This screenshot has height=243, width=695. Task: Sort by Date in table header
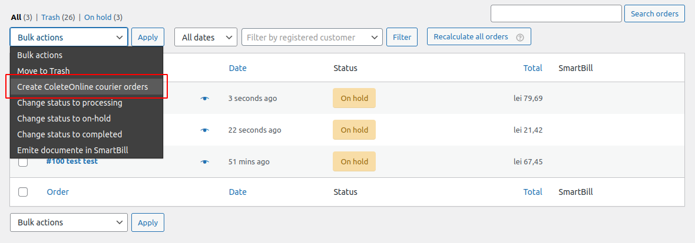tap(237, 68)
